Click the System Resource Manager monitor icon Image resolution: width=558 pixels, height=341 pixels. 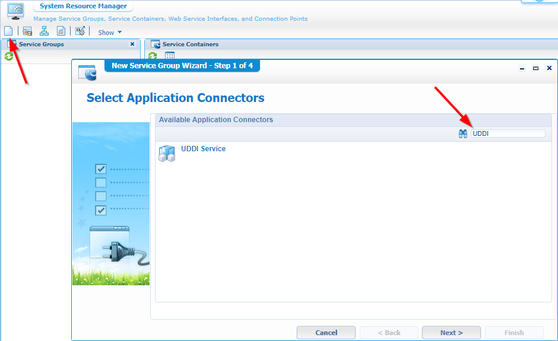[16, 11]
